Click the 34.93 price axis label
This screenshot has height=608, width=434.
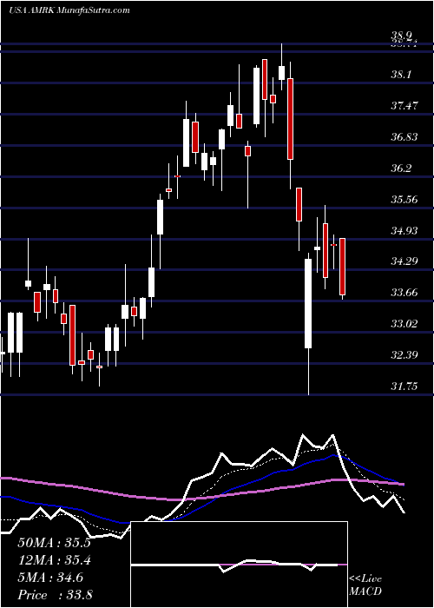404,231
